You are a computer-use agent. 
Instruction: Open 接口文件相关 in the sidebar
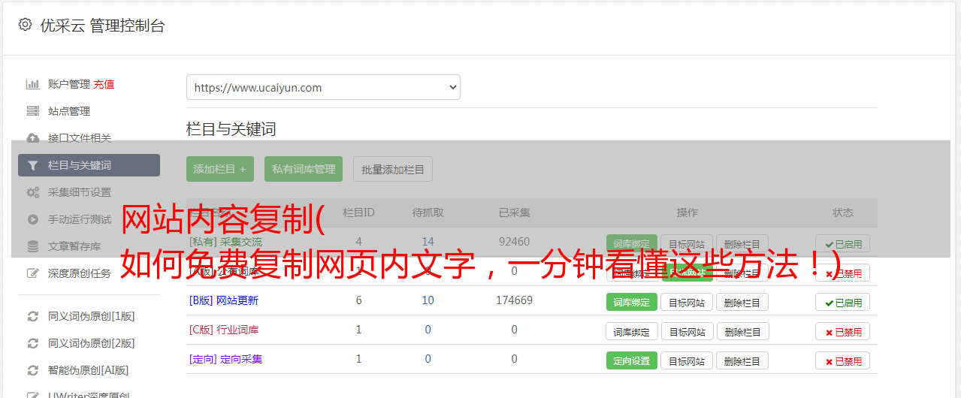pyautogui.click(x=80, y=138)
